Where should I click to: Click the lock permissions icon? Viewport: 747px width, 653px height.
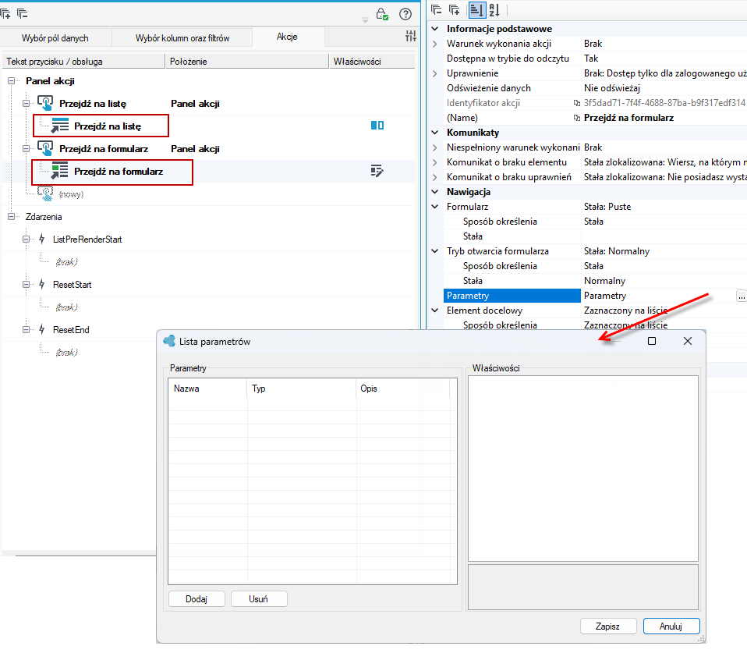point(382,14)
